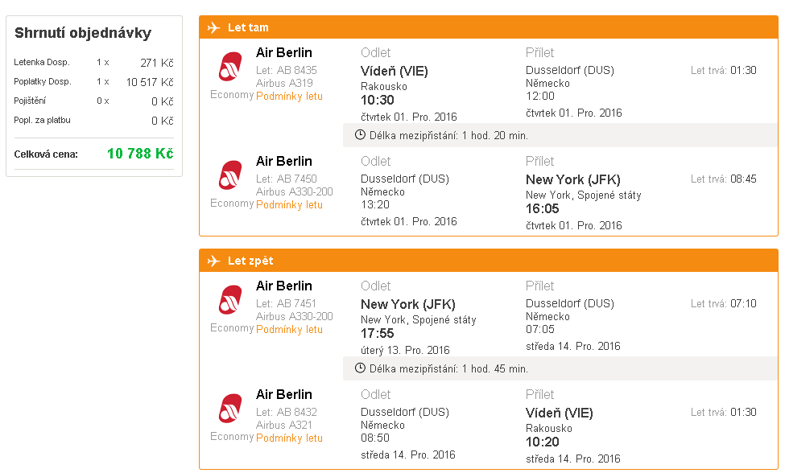
Task: Open Podmínky letu for flight AB 7451
Action: (x=289, y=329)
